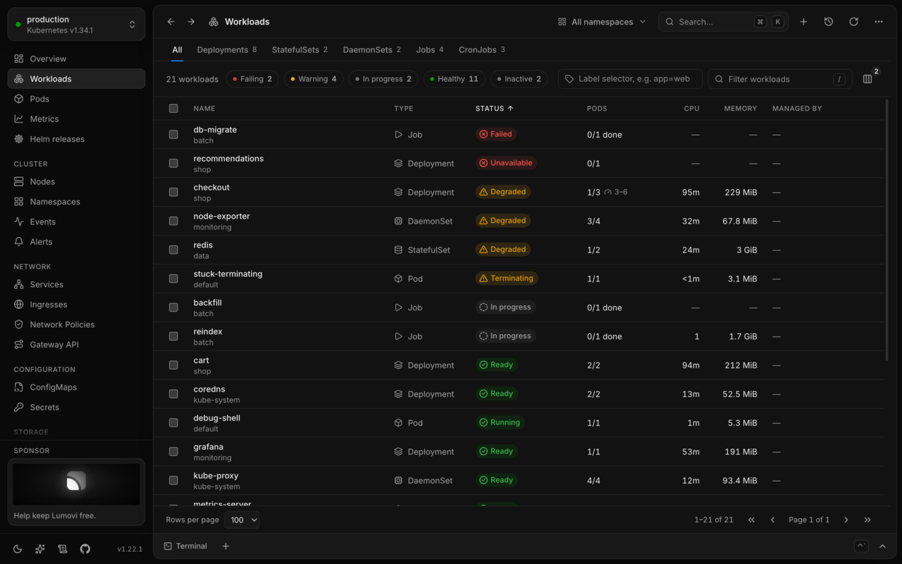Viewport: 902px width, 564px height.
Task: Switch to the DaemonSets tab
Action: (x=371, y=50)
